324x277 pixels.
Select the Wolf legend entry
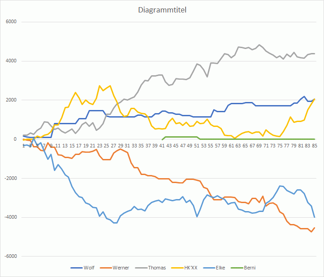point(89,268)
